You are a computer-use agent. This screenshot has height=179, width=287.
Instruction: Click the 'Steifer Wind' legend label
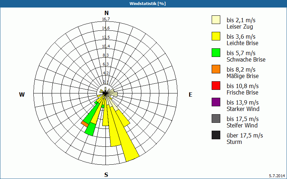pyautogui.click(x=242, y=125)
